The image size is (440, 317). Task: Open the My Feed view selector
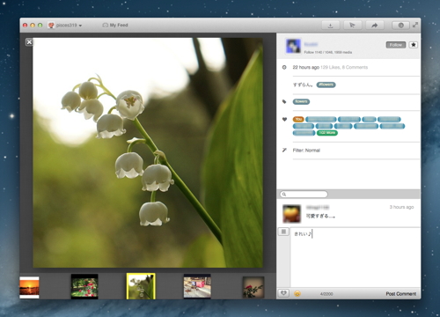point(115,26)
